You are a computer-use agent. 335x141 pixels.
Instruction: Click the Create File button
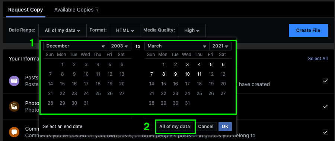click(x=308, y=30)
